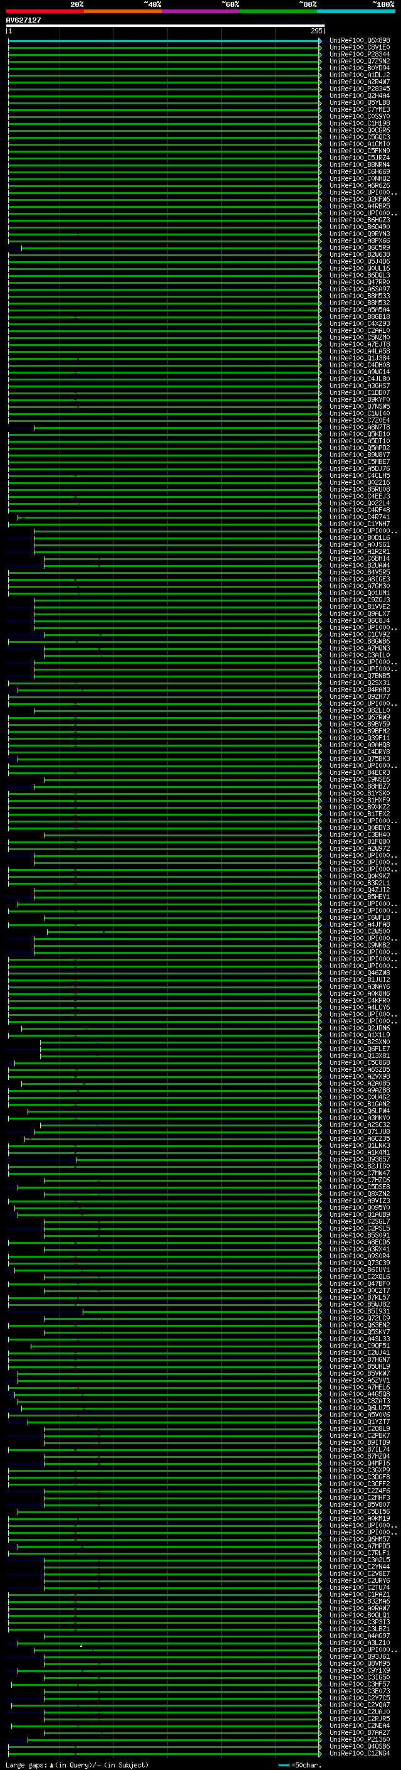Image resolution: width=401 pixels, height=1770 pixels.
Task: Select hit UniRef100_Q5J4D6
Action: [x=360, y=261]
